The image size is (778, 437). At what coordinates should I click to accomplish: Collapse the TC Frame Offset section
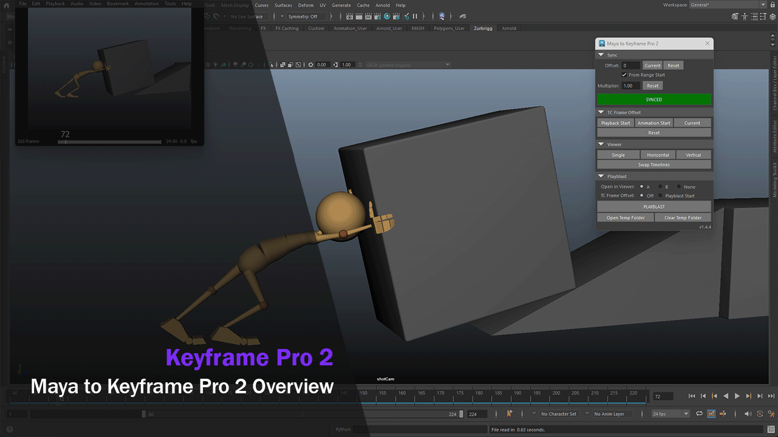pos(601,112)
